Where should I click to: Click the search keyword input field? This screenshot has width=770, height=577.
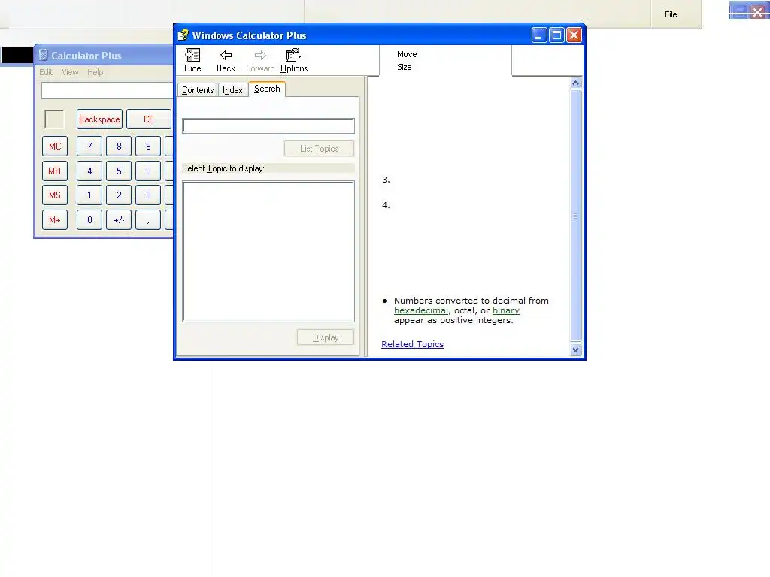point(268,126)
